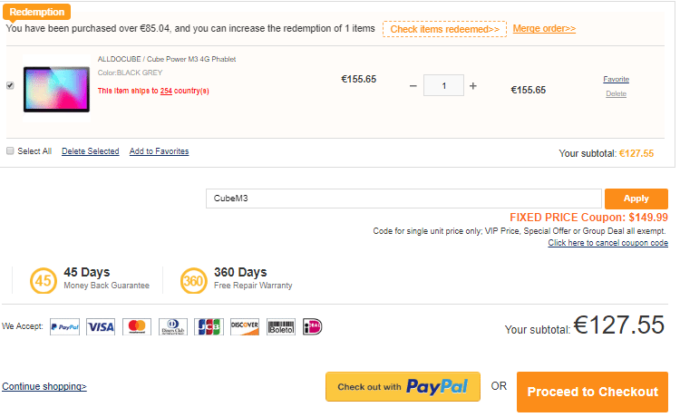Click the cancel coupon code link
680x417 pixels.
(x=607, y=243)
